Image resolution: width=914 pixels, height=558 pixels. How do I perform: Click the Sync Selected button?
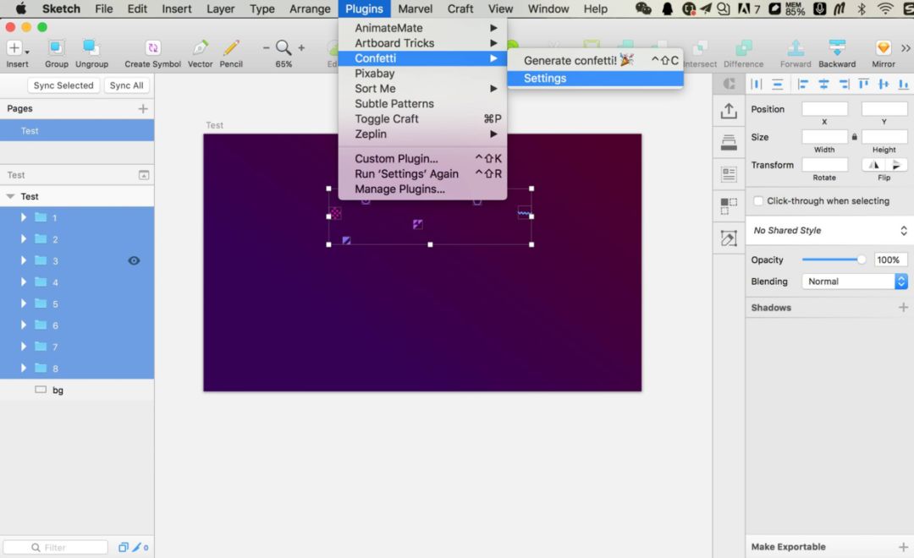click(x=63, y=85)
